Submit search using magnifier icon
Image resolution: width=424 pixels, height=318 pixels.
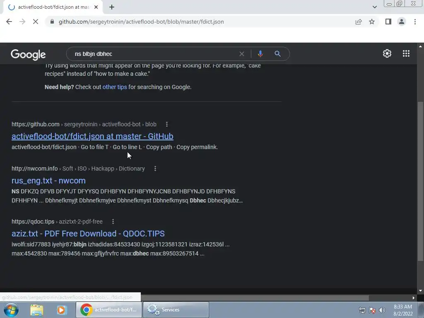coord(277,53)
